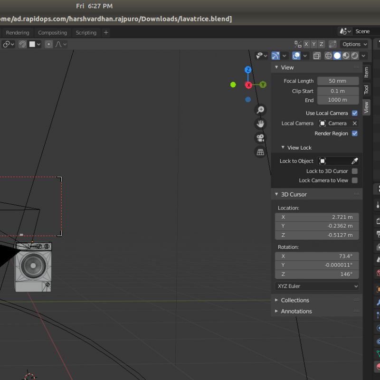Toggle snapping magnet icon

pyautogui.click(x=22, y=44)
